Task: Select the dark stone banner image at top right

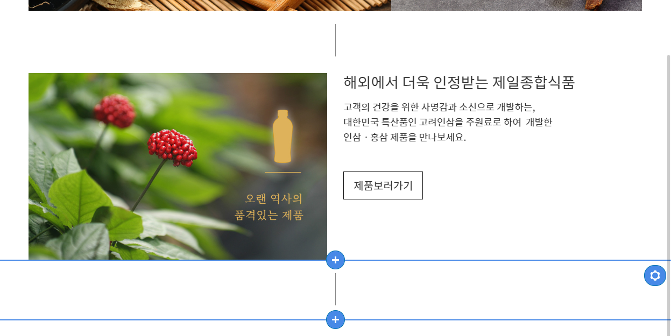Action: pos(517,5)
